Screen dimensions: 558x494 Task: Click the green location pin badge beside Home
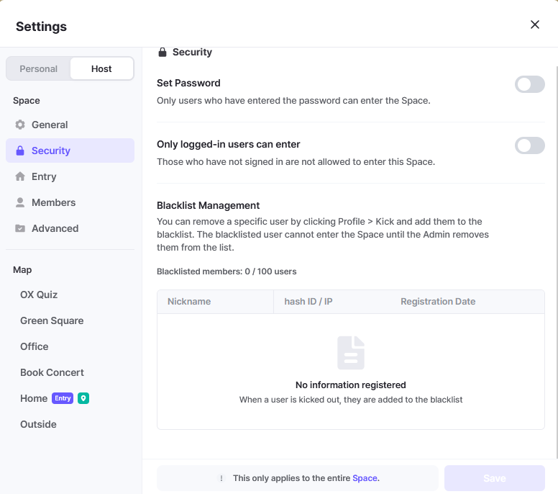(83, 398)
